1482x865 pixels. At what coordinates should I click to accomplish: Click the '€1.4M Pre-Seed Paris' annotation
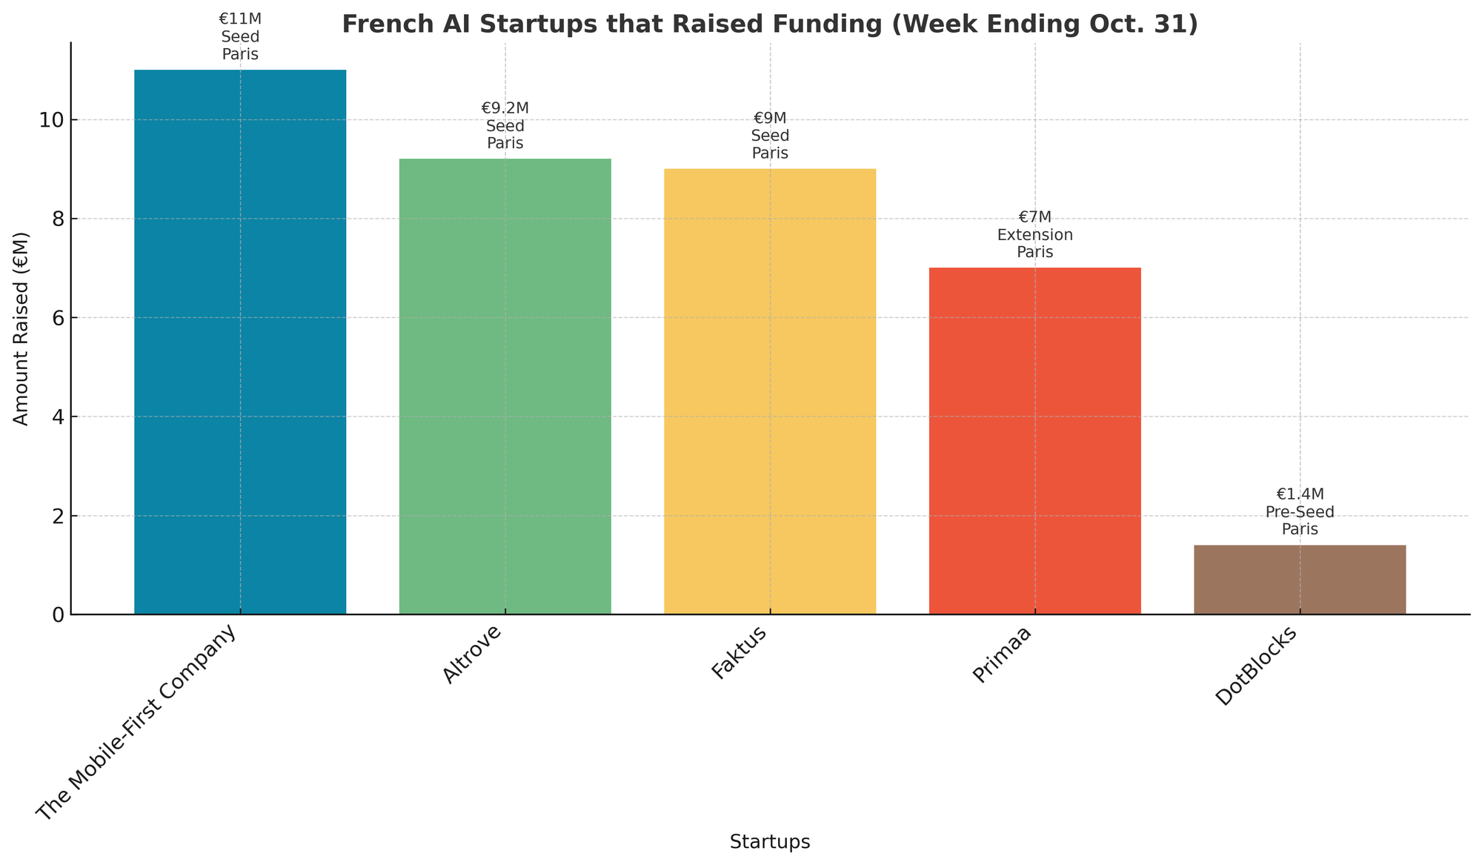point(1300,512)
